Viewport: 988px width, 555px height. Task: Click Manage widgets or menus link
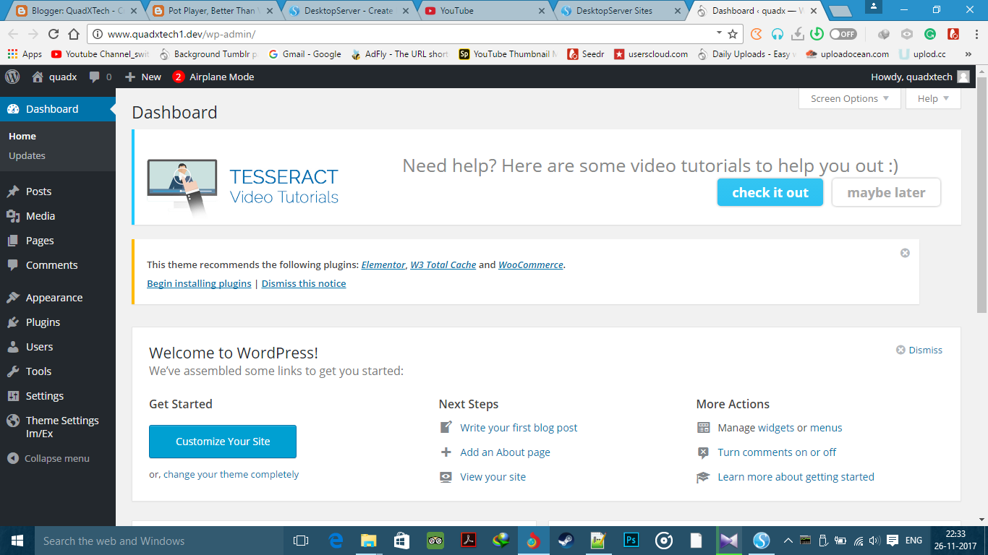780,428
